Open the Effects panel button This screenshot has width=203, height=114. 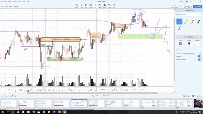click(186, 96)
